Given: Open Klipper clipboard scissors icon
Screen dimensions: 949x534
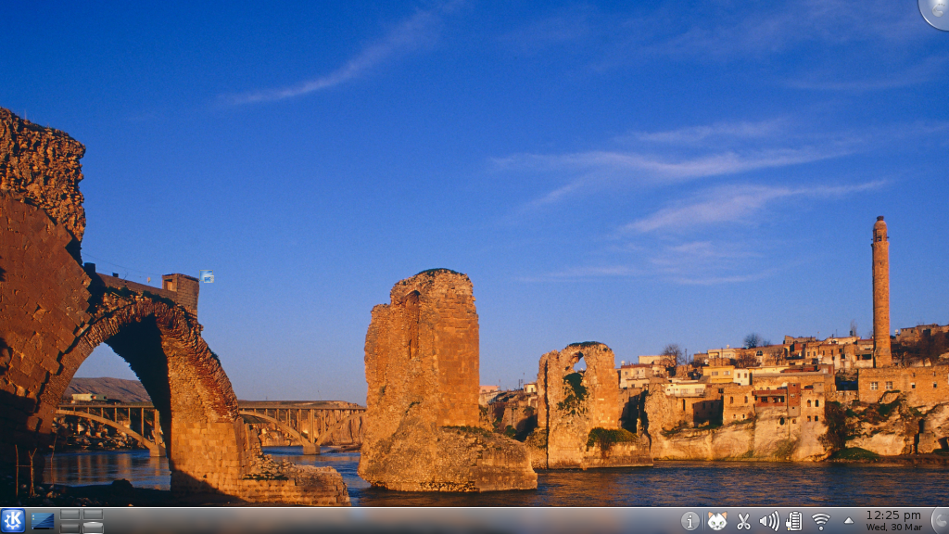Looking at the screenshot, I should coord(744,521).
